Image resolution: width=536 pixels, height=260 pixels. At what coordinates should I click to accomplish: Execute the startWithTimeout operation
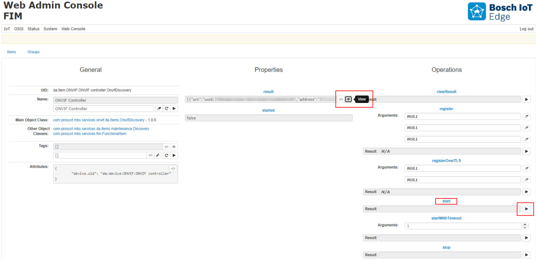coord(527,238)
